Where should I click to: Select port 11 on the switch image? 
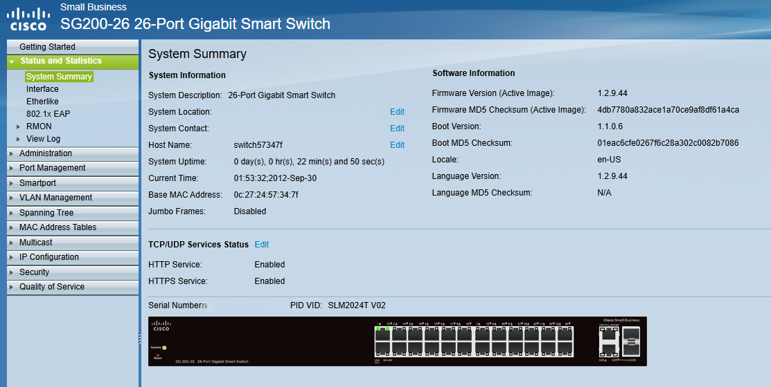pos(548,334)
